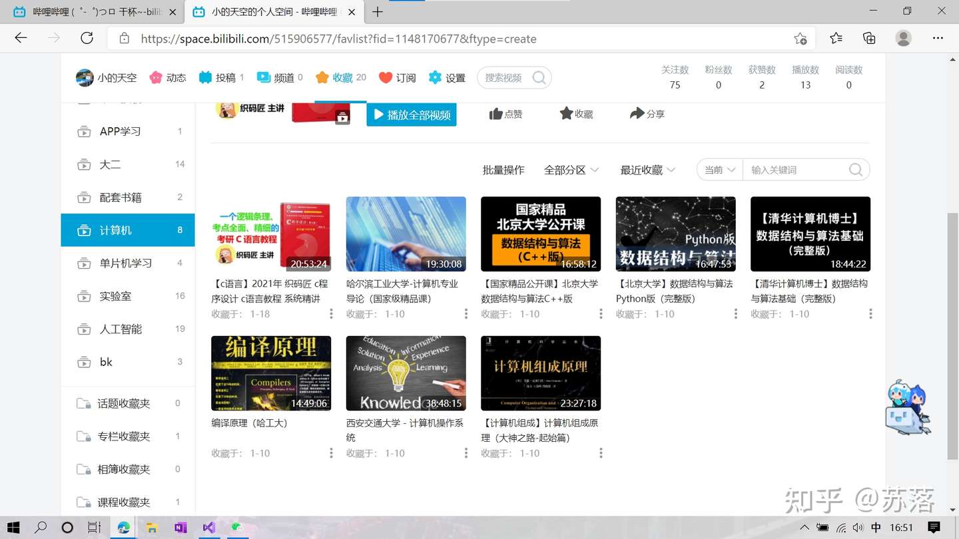Click the 收藏 star icon in folder header
The height and width of the screenshot is (539, 959).
[x=566, y=113]
